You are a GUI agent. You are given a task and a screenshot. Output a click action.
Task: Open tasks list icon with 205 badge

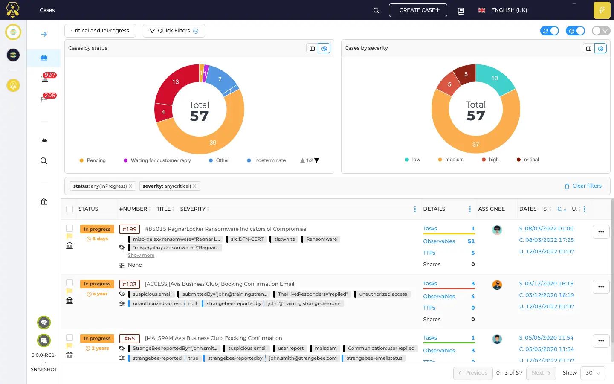click(x=44, y=99)
